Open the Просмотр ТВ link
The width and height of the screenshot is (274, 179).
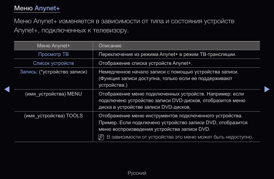[x=53, y=54]
